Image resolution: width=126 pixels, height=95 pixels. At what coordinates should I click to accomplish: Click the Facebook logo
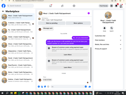(x=4, y=6)
